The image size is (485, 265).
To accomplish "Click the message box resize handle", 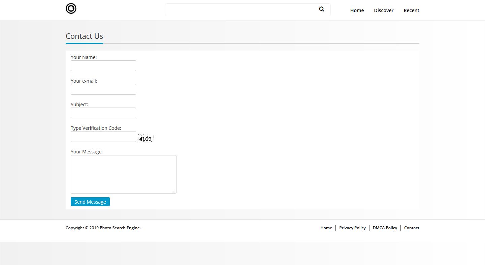I will coord(174,191).
